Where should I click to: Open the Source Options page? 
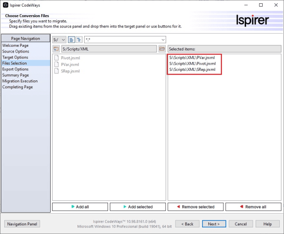tap(16, 52)
